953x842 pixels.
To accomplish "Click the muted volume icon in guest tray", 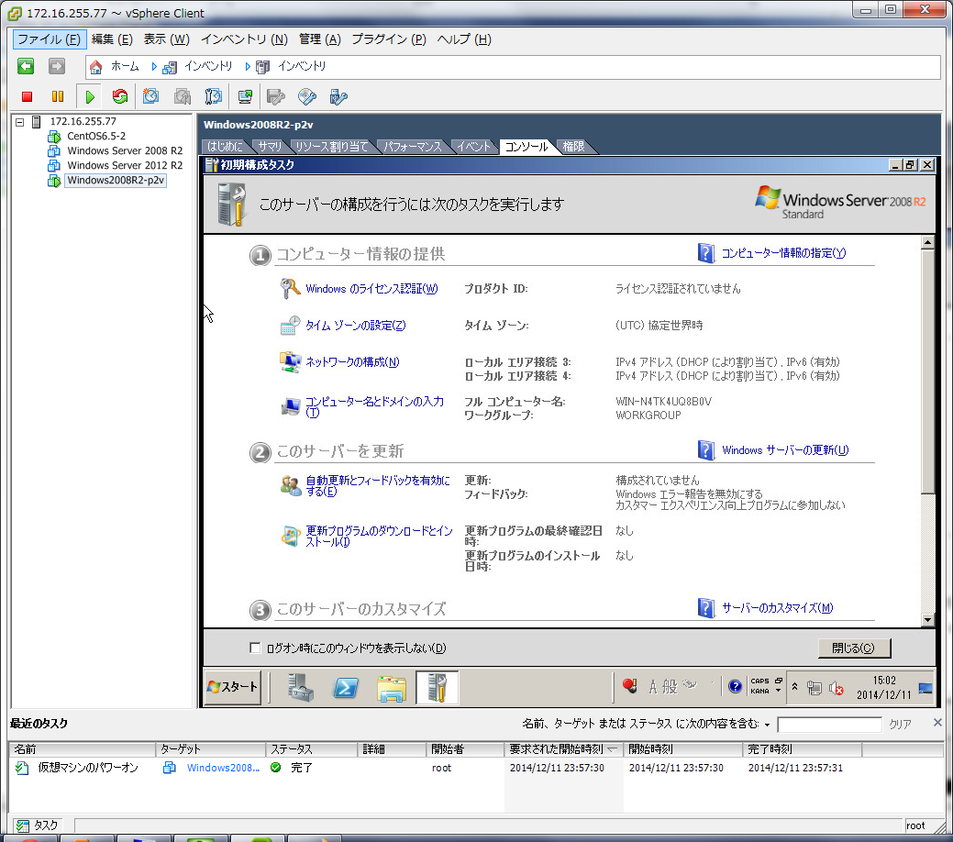I will pyautogui.click(x=837, y=688).
